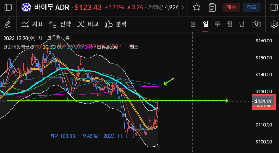Click the blue 매도 sell button

pos(252,7)
